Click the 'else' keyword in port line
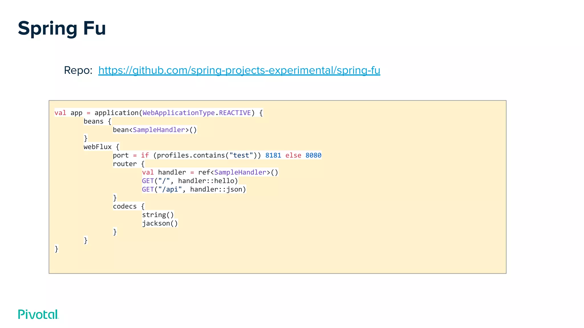The image size is (584, 328). coord(293,155)
